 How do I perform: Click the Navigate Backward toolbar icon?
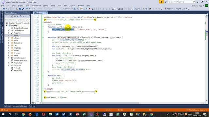coord(4,9)
